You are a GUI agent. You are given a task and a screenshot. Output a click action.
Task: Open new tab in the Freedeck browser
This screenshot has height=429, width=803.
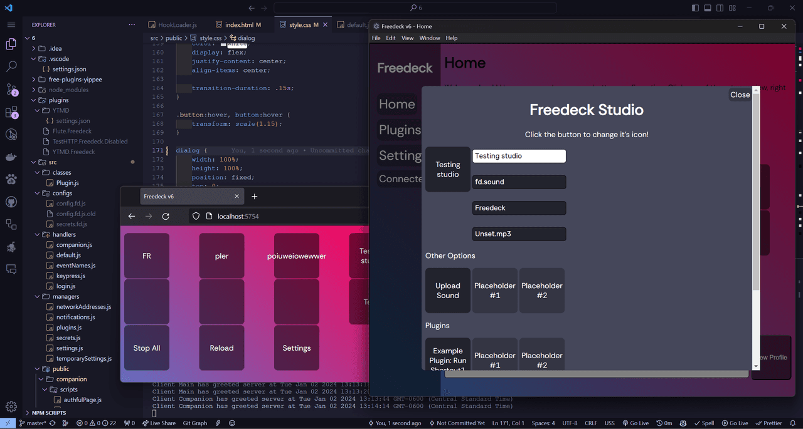(x=254, y=197)
